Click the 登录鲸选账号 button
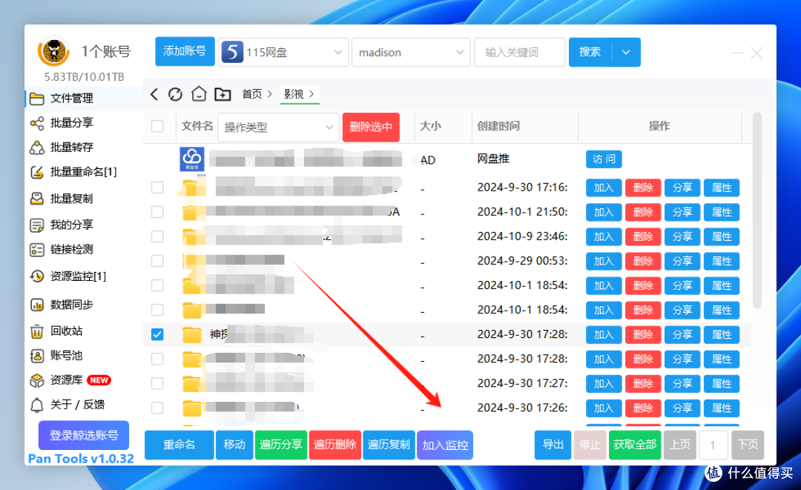The image size is (801, 490). pyautogui.click(x=84, y=435)
